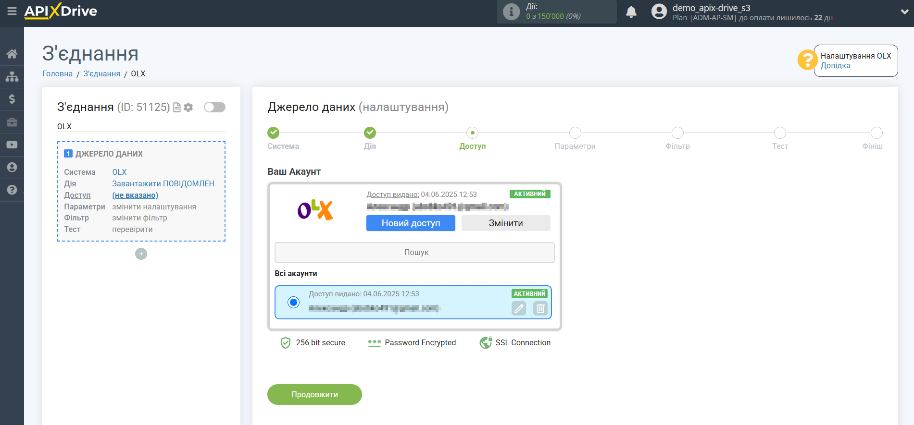The height and width of the screenshot is (425, 914).
Task: Click the SSL Connection globe icon
Action: tap(486, 342)
